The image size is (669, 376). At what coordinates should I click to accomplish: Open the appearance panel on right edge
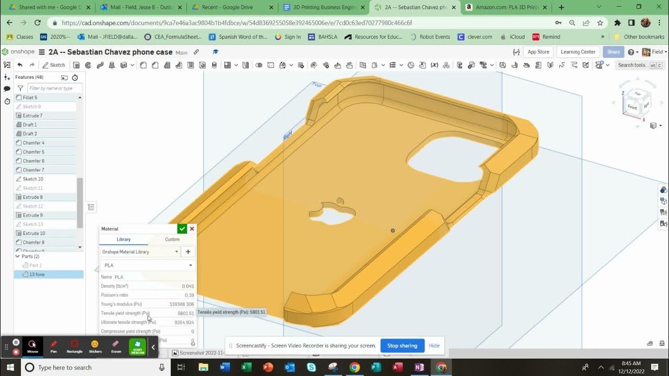[x=663, y=190]
